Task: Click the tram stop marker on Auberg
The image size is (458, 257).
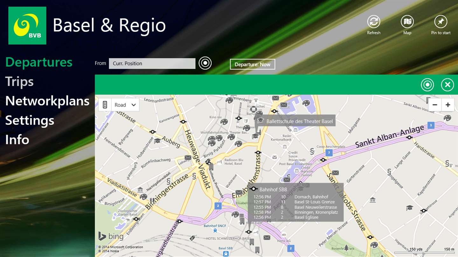Action: (153, 132)
